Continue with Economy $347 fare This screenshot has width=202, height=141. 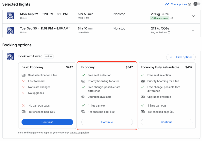(x=107, y=122)
